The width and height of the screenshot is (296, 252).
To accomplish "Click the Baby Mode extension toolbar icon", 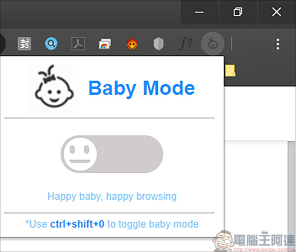I will (213, 44).
